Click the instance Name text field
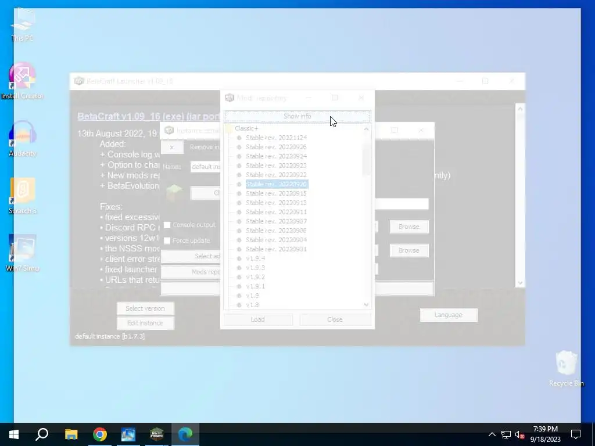The height and width of the screenshot is (446, 595). point(205,167)
